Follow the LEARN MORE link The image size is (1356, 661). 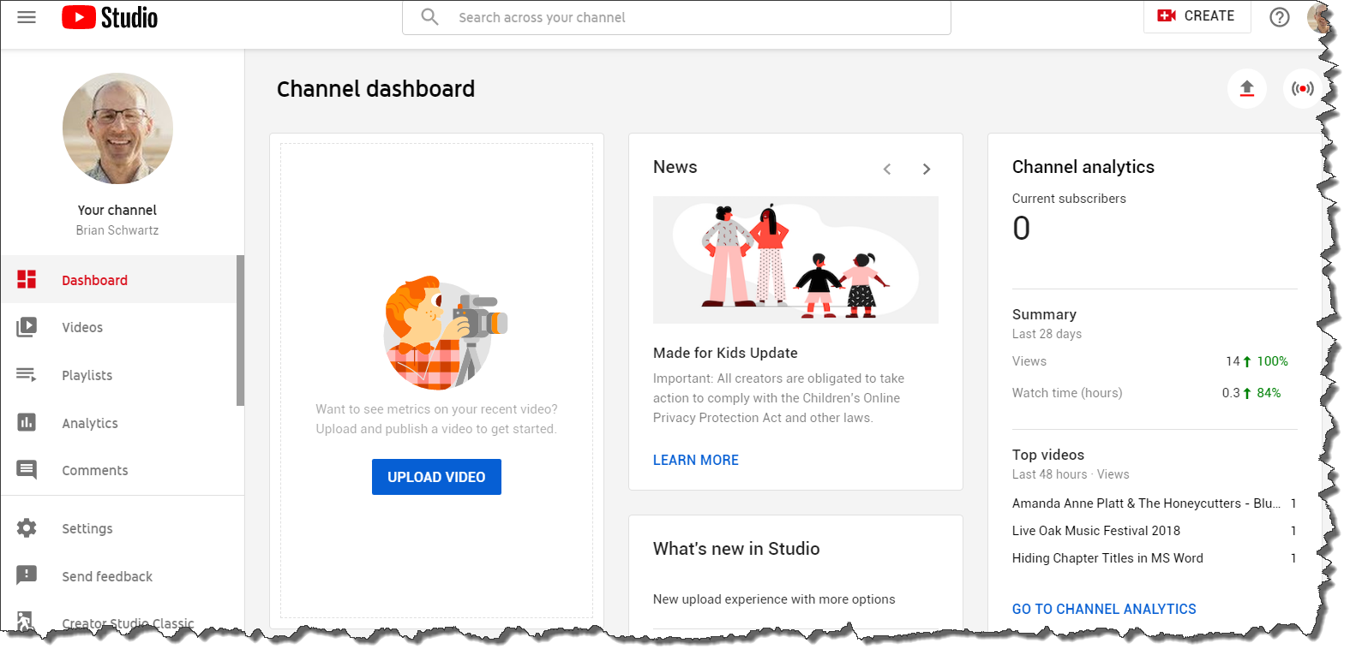click(696, 460)
